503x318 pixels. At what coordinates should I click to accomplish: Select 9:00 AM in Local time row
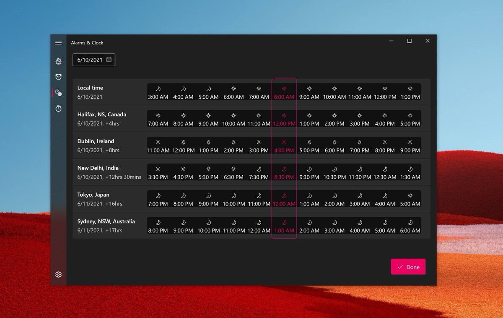tap(309, 92)
